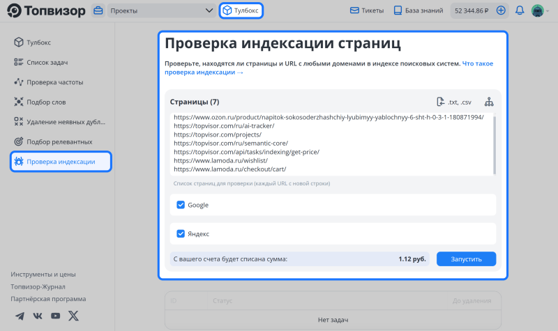
Task: Click the Топвизор logo
Action: (x=46, y=10)
